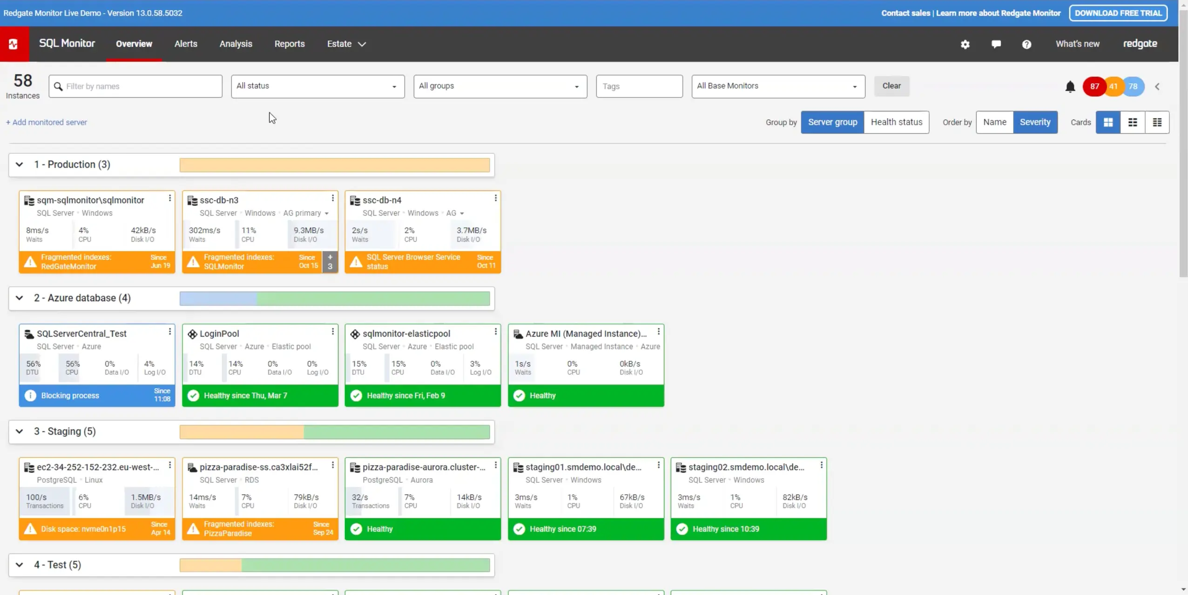Open the All Base Monitors dropdown
Image resolution: width=1188 pixels, height=595 pixels.
pos(778,86)
